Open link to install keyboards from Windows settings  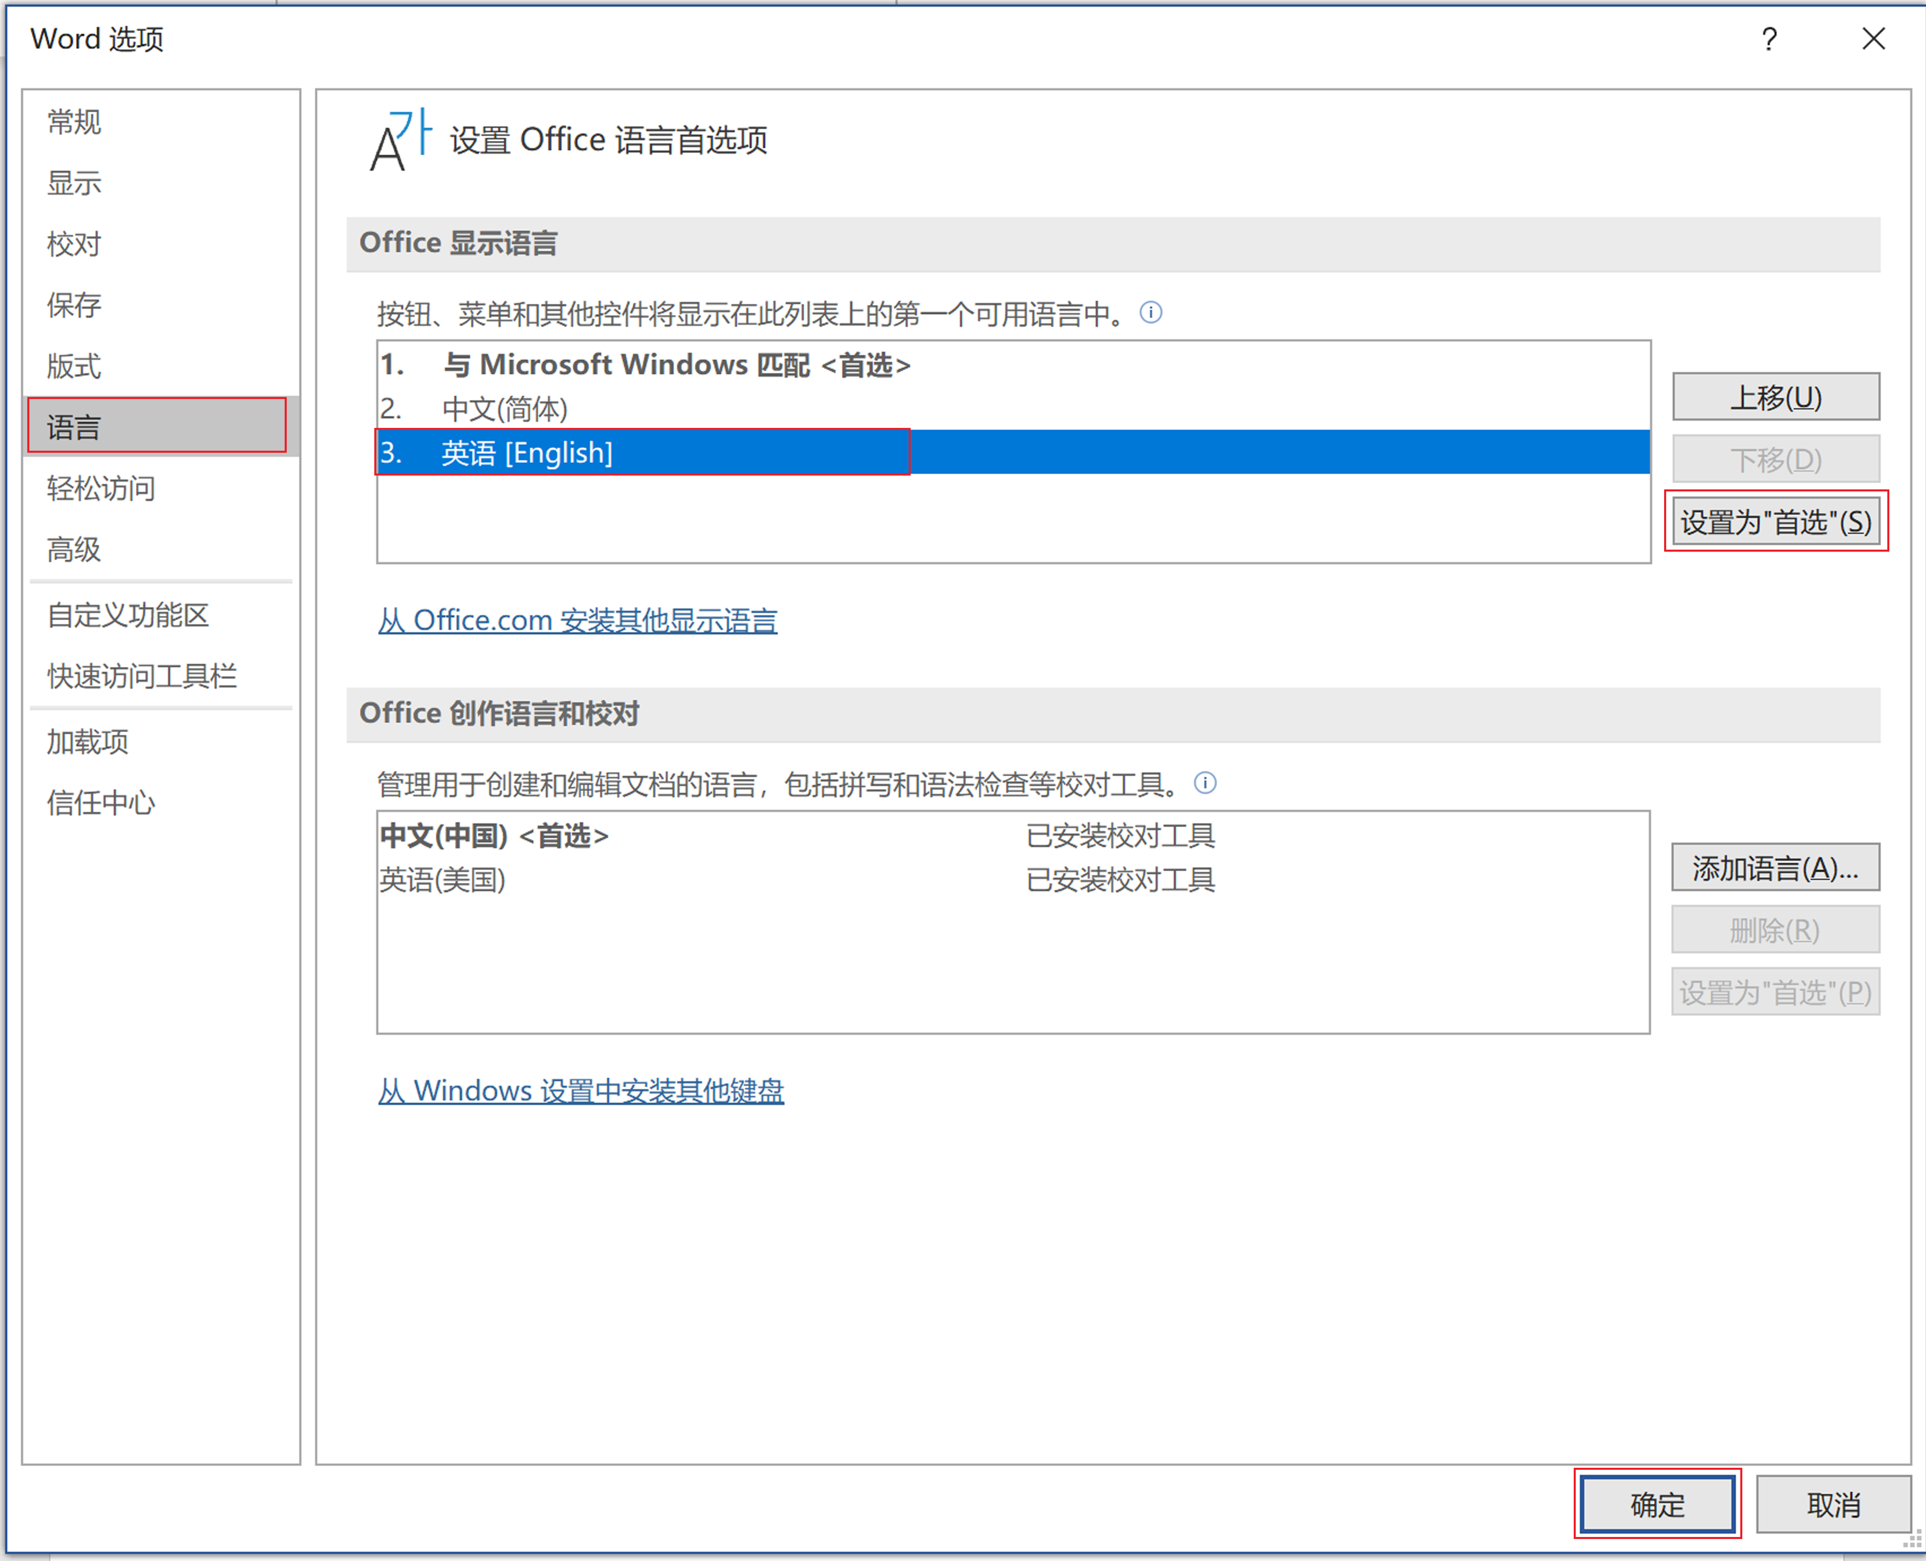580,1091
